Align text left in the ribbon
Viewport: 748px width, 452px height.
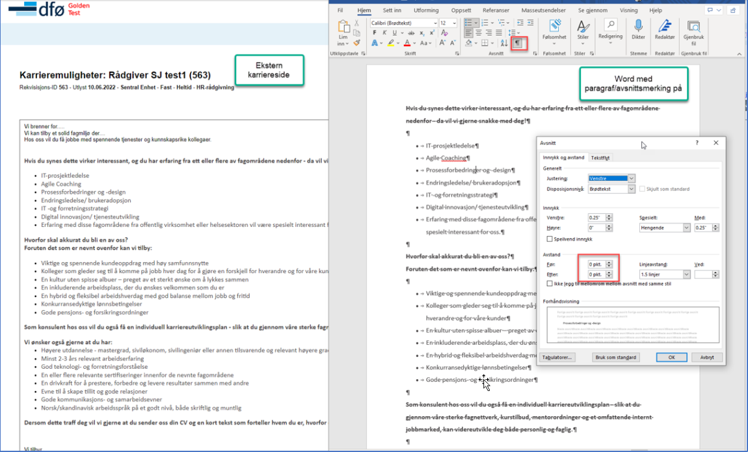[468, 33]
